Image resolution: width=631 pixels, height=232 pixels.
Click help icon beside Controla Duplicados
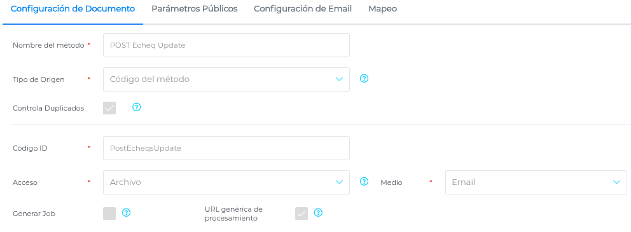(x=136, y=107)
